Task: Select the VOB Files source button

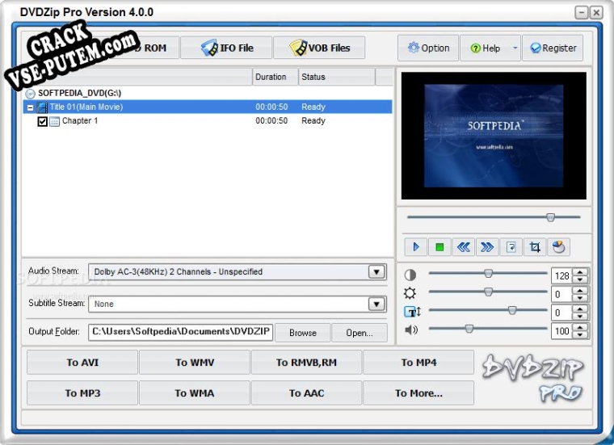Action: point(319,48)
